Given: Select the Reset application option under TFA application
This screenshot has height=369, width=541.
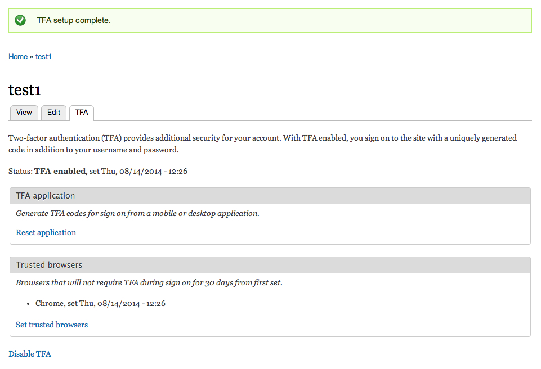Looking at the screenshot, I should (x=46, y=232).
